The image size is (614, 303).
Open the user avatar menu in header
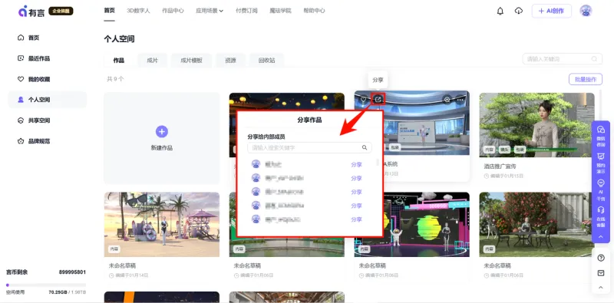click(586, 11)
